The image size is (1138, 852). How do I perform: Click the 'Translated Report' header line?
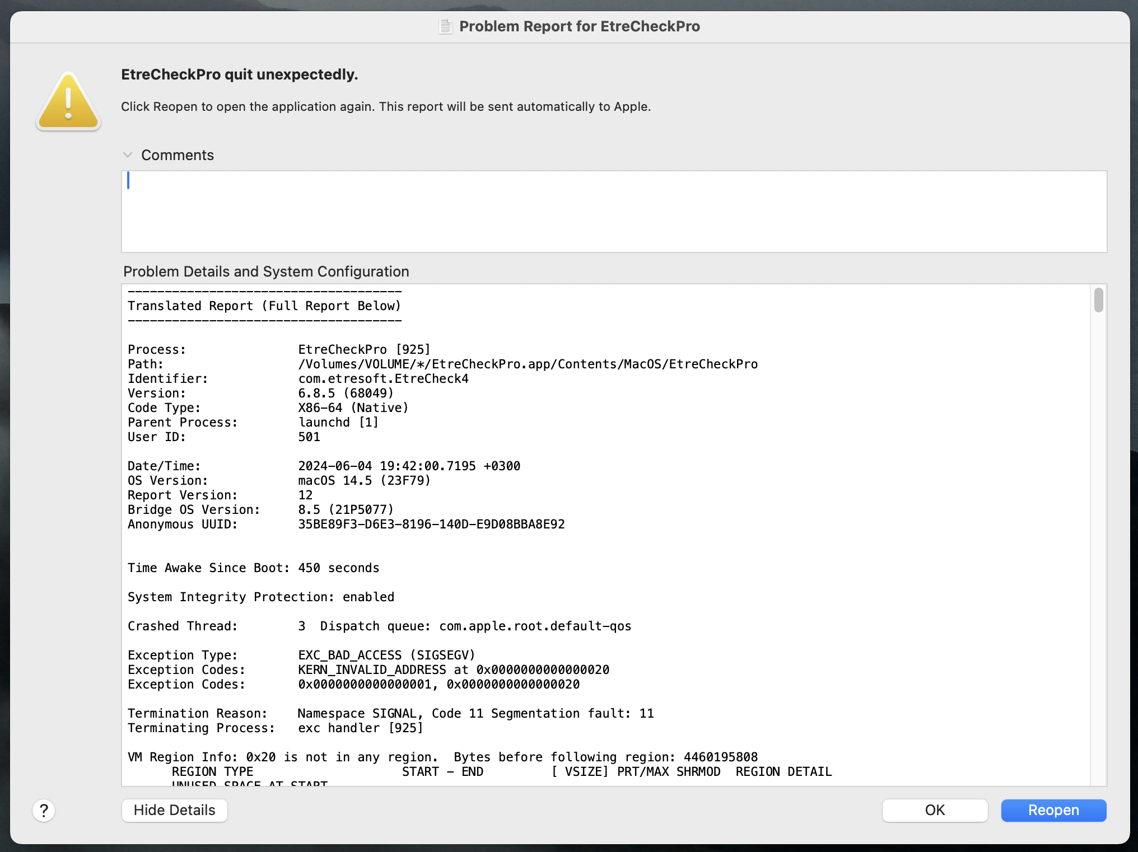(264, 306)
